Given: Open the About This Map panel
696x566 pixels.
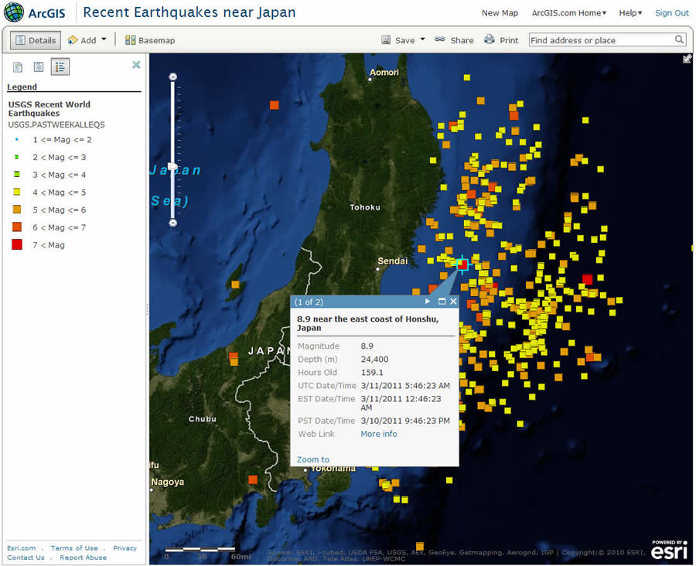Looking at the screenshot, I should click(x=17, y=66).
